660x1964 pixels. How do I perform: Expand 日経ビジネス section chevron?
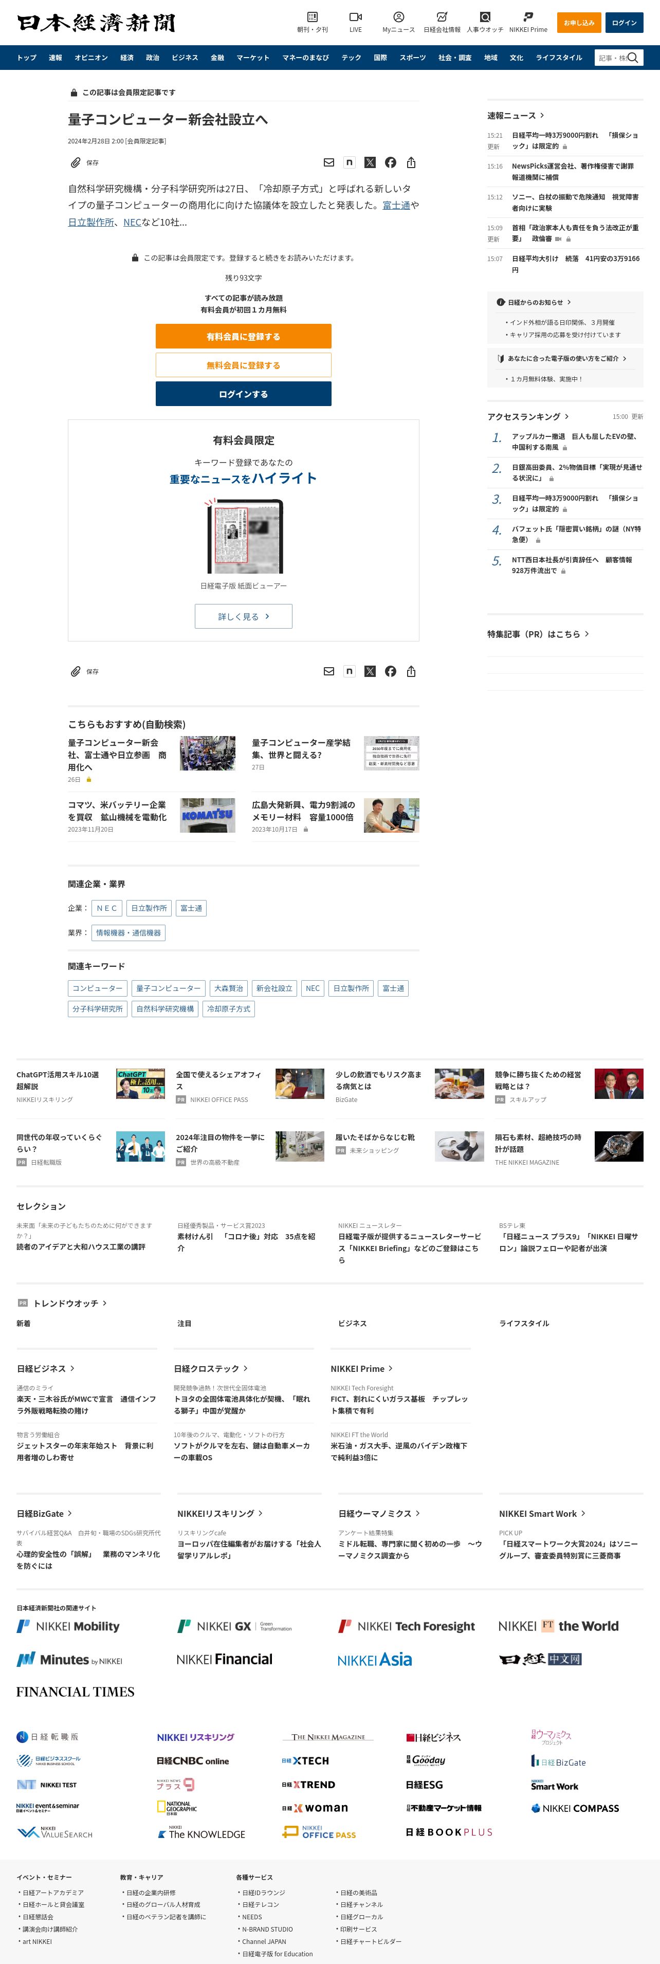click(72, 1369)
